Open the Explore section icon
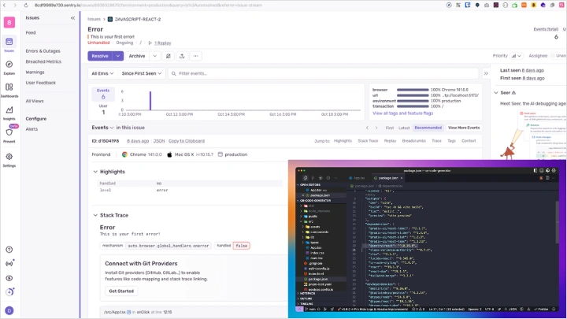 [x=9, y=65]
